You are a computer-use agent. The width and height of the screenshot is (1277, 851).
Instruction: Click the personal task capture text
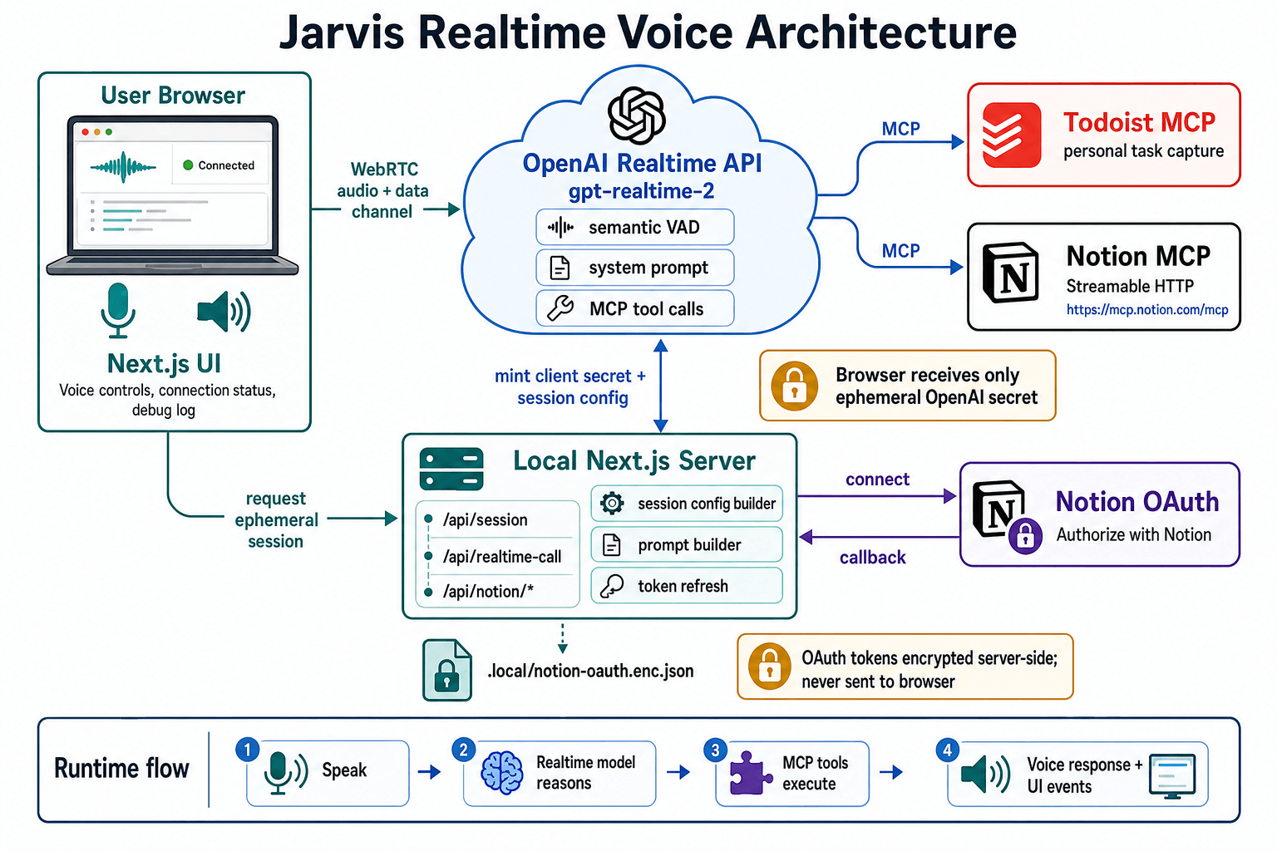(x=1143, y=151)
